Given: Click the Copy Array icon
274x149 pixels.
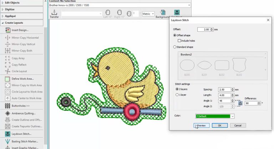Looking at the screenshot, I should pyautogui.click(x=7, y=58).
